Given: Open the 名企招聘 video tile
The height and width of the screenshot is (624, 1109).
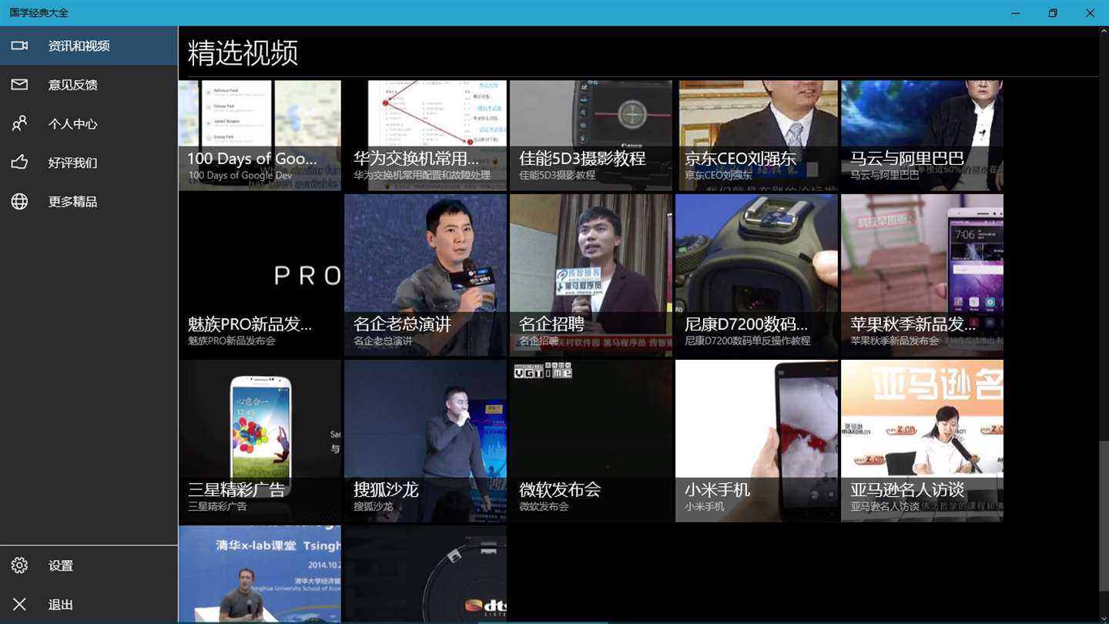Looking at the screenshot, I should (x=591, y=275).
